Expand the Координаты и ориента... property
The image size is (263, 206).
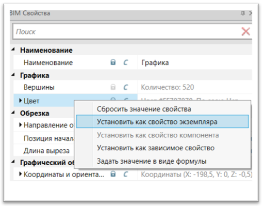20,174
